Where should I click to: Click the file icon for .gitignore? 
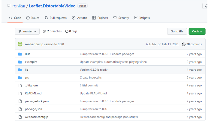tap(20, 85)
